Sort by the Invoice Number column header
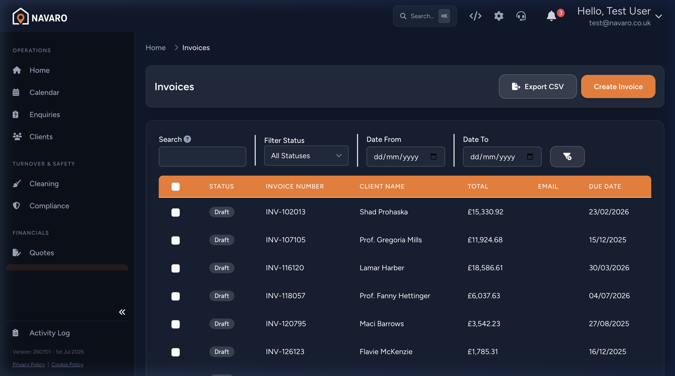This screenshot has width=675, height=376. (x=295, y=186)
